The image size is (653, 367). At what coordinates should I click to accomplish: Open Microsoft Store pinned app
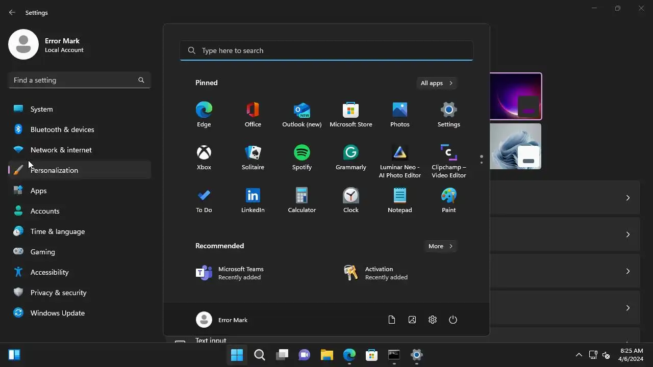click(350, 115)
